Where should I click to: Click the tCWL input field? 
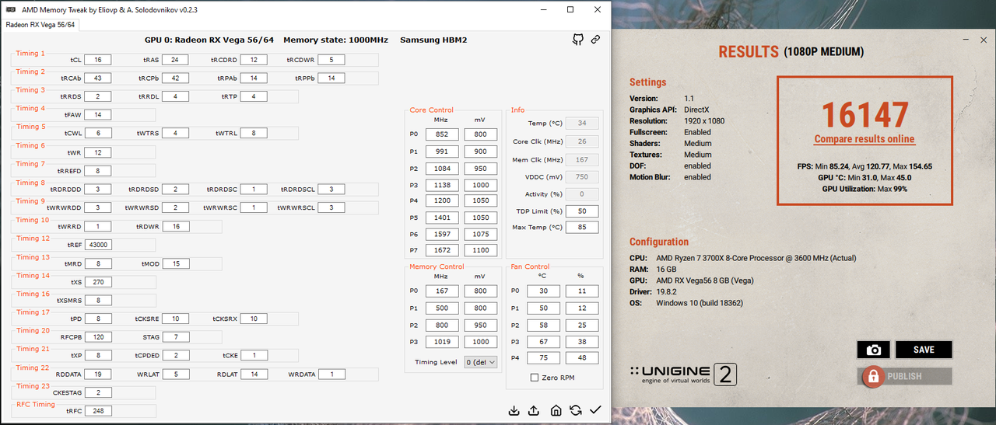pos(98,134)
